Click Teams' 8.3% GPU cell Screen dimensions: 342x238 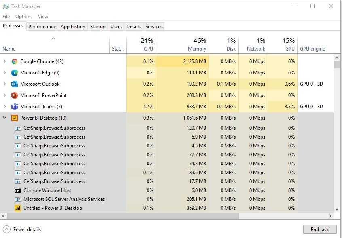point(283,107)
